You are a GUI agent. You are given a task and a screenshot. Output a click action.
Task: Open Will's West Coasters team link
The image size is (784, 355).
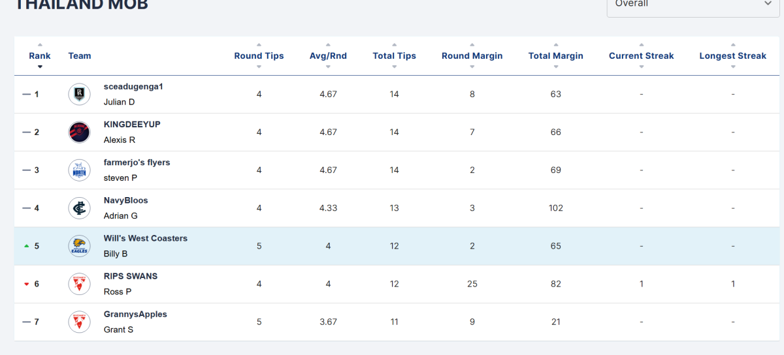(x=145, y=238)
